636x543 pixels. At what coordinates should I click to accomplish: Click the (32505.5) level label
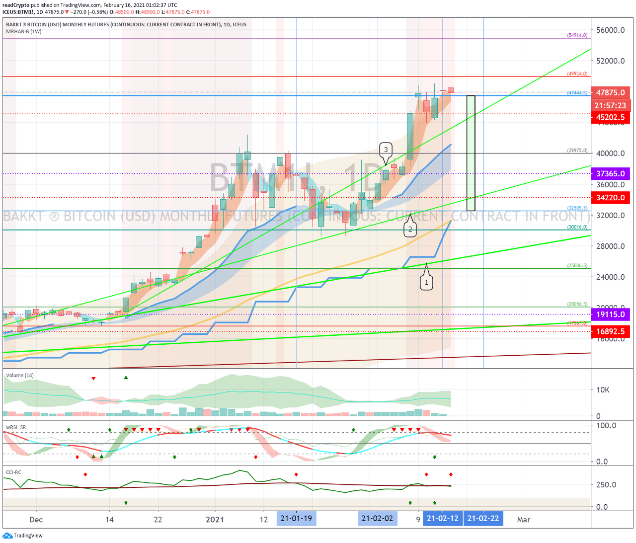click(577, 208)
